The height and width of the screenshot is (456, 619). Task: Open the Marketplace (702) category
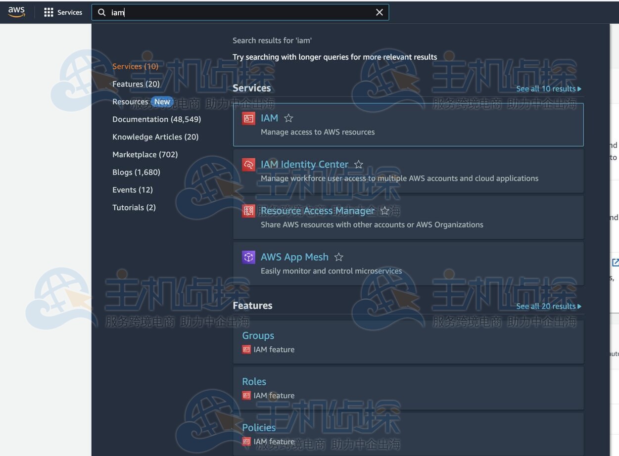pos(145,154)
